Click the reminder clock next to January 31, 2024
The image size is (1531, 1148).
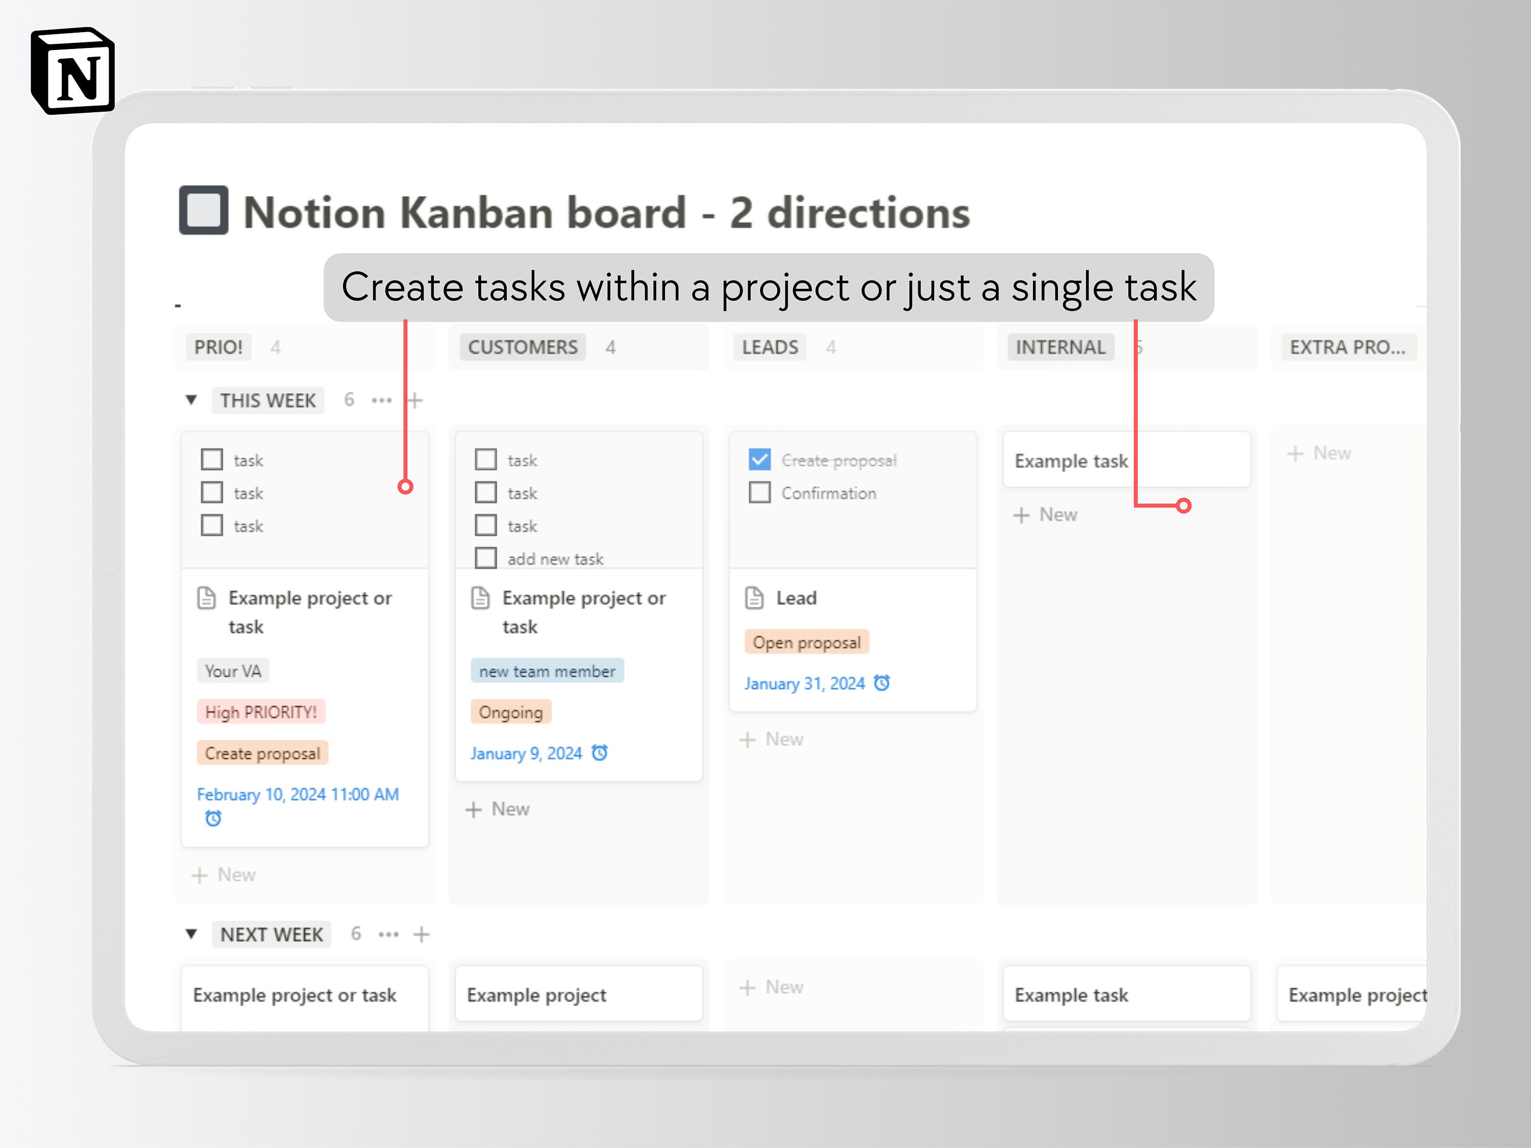point(882,683)
